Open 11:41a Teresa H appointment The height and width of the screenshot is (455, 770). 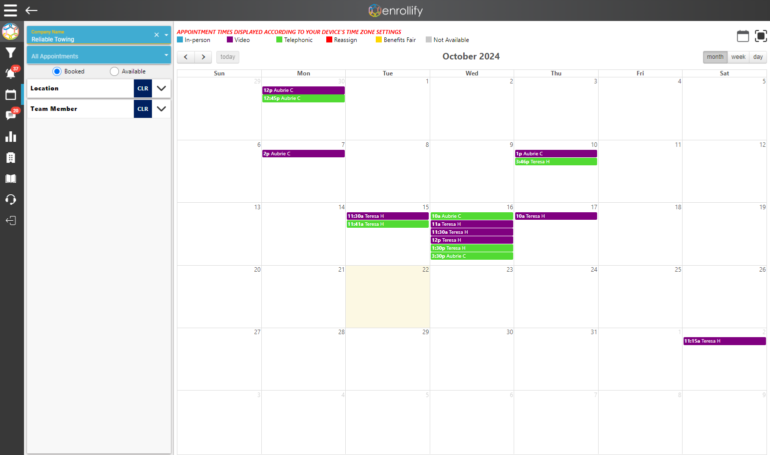click(388, 224)
